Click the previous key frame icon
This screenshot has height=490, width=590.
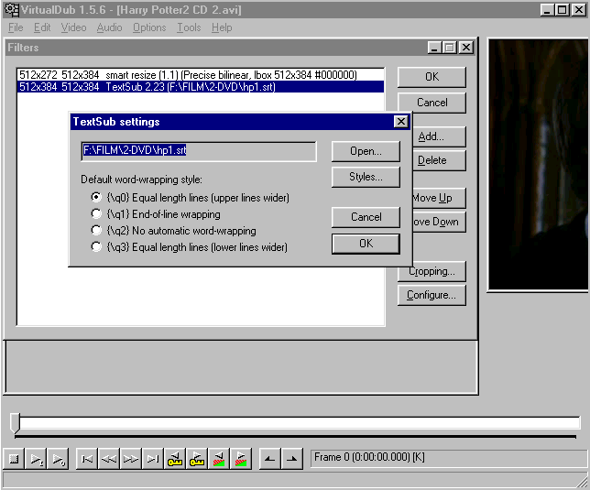point(175,459)
